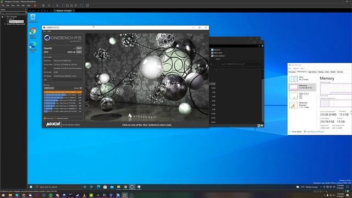Image resolution: width=352 pixels, height=198 pixels.
Task: Select Windows 10 Insider in Library tree
Action: point(16,21)
